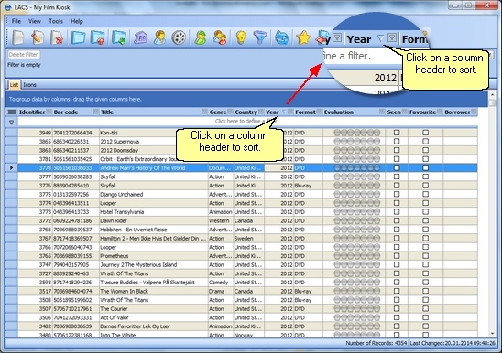The image size is (502, 353).
Task: Select the 'Hobbiten - En Uventet Reise' row
Action: (247, 230)
